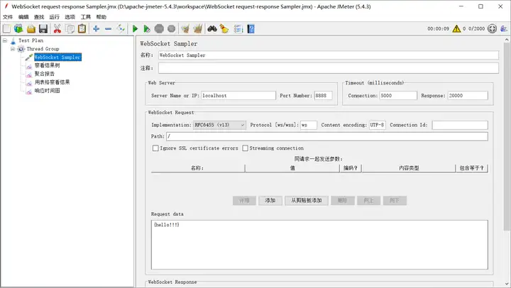This screenshot has height=288, width=511.
Task: Click the 名称 name input field
Action: point(329,55)
